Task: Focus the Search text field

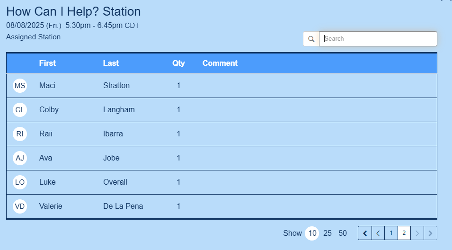Action: [378, 39]
